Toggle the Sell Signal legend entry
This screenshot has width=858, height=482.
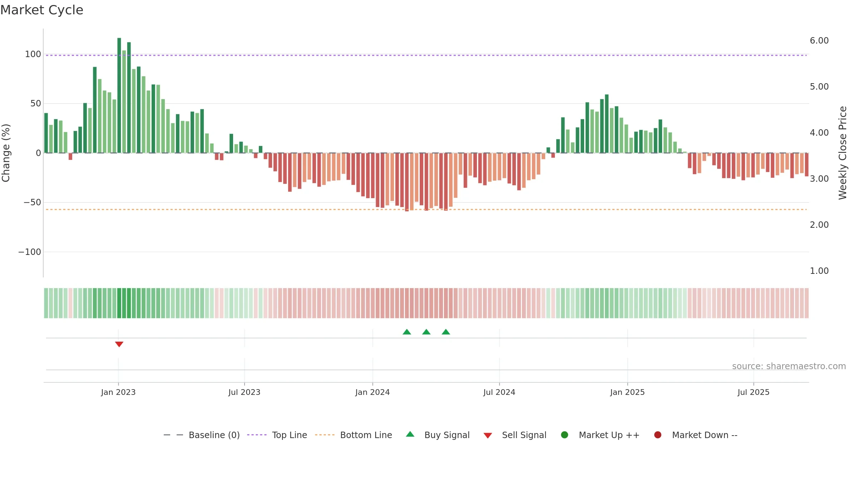[515, 435]
